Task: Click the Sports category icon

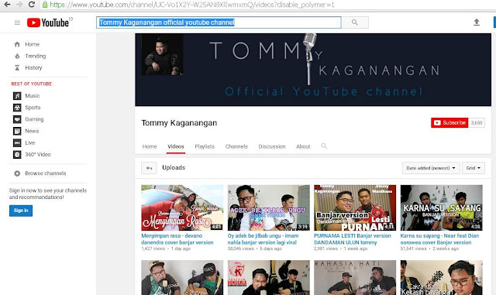Action: pos(17,108)
